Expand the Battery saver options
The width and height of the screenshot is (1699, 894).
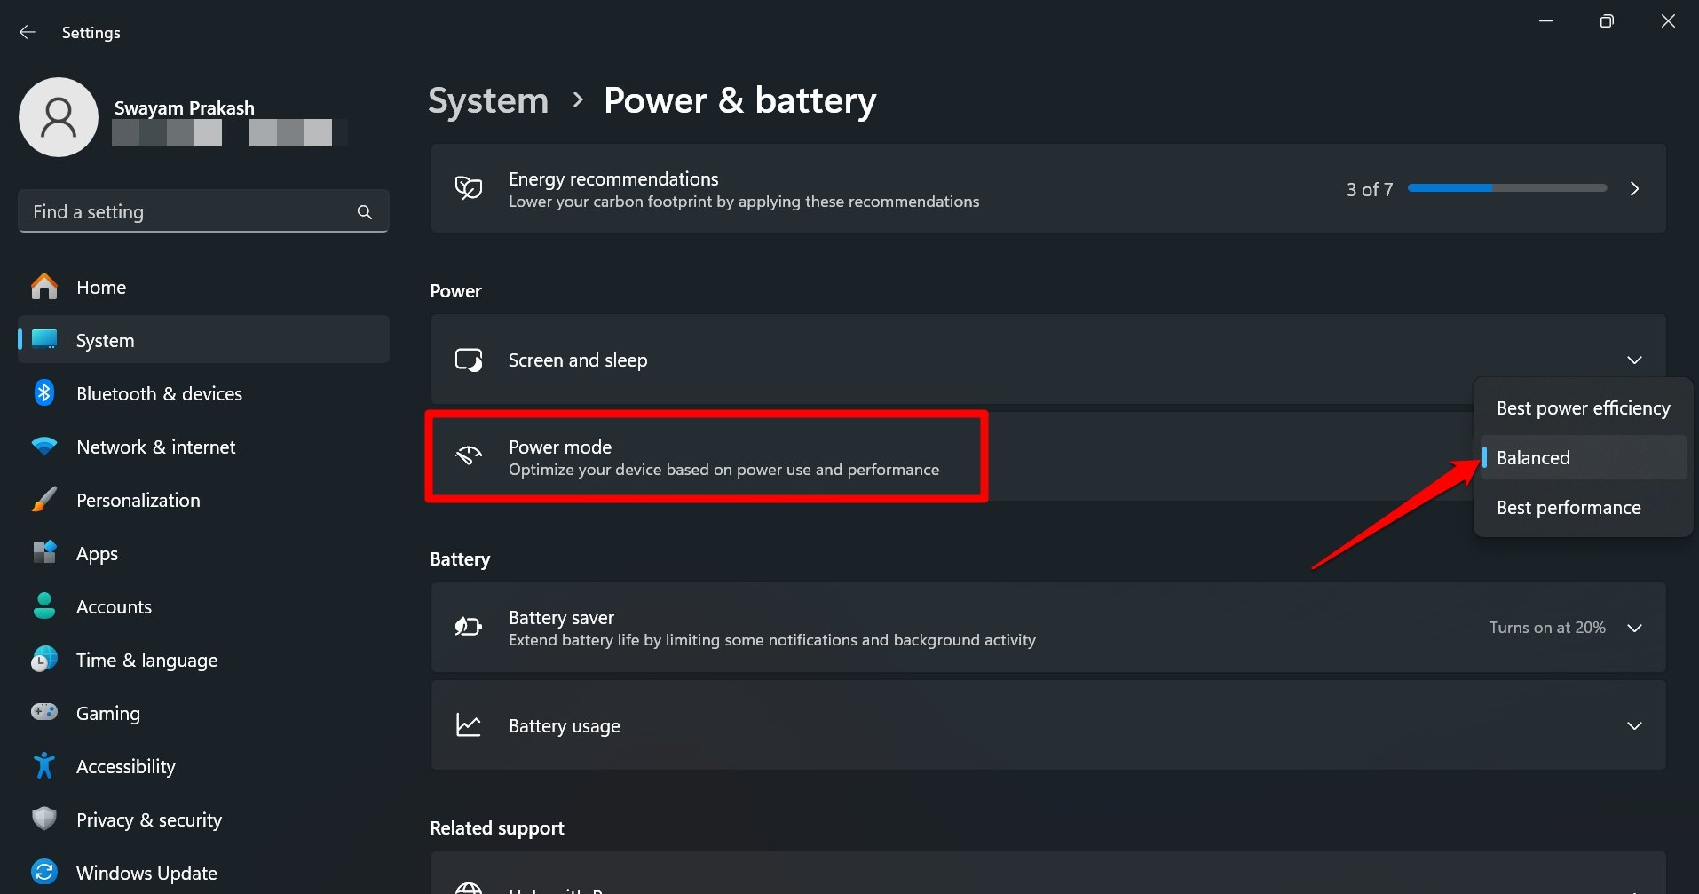[1634, 628]
